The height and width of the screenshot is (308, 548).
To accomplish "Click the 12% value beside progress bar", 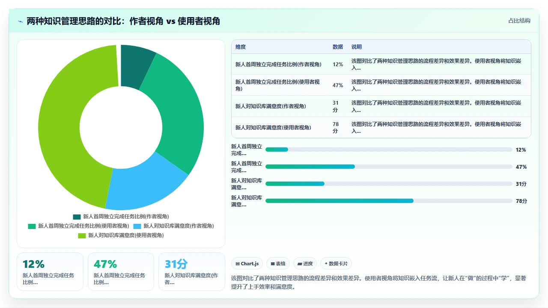I will point(521,150).
